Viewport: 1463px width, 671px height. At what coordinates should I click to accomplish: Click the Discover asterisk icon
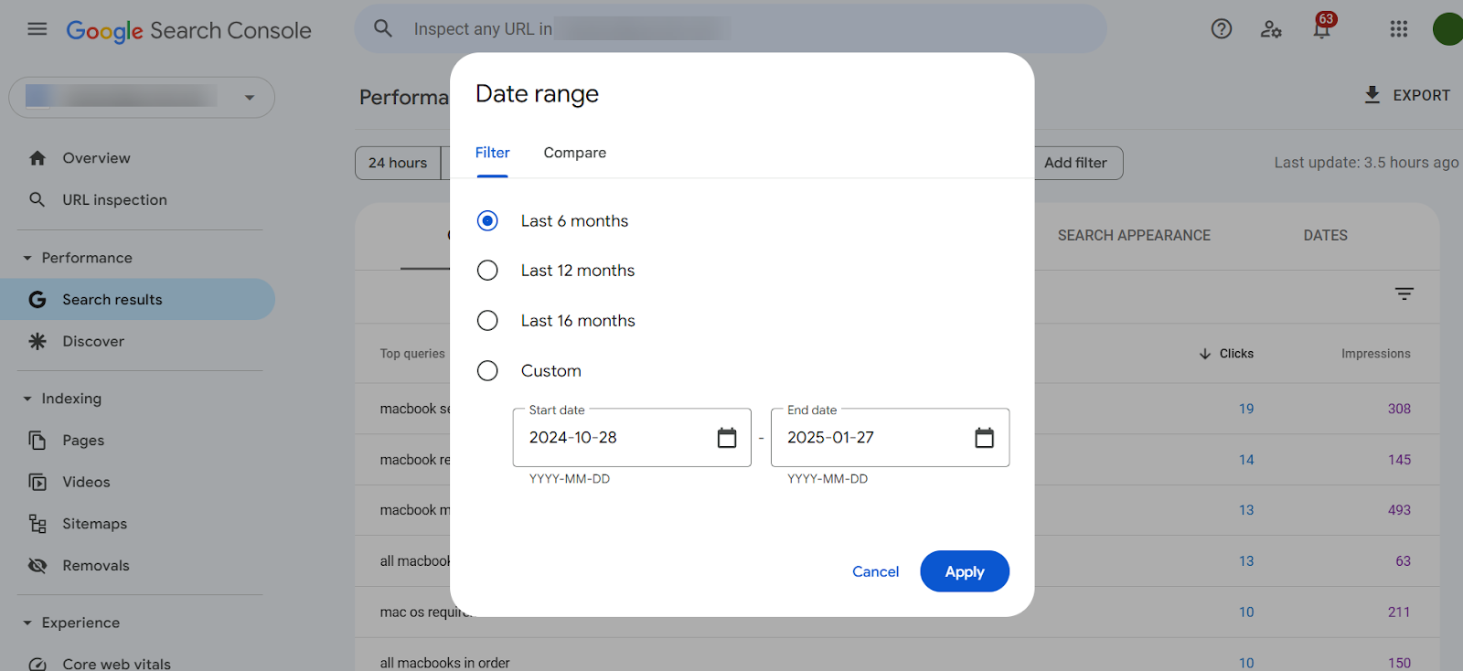[37, 341]
